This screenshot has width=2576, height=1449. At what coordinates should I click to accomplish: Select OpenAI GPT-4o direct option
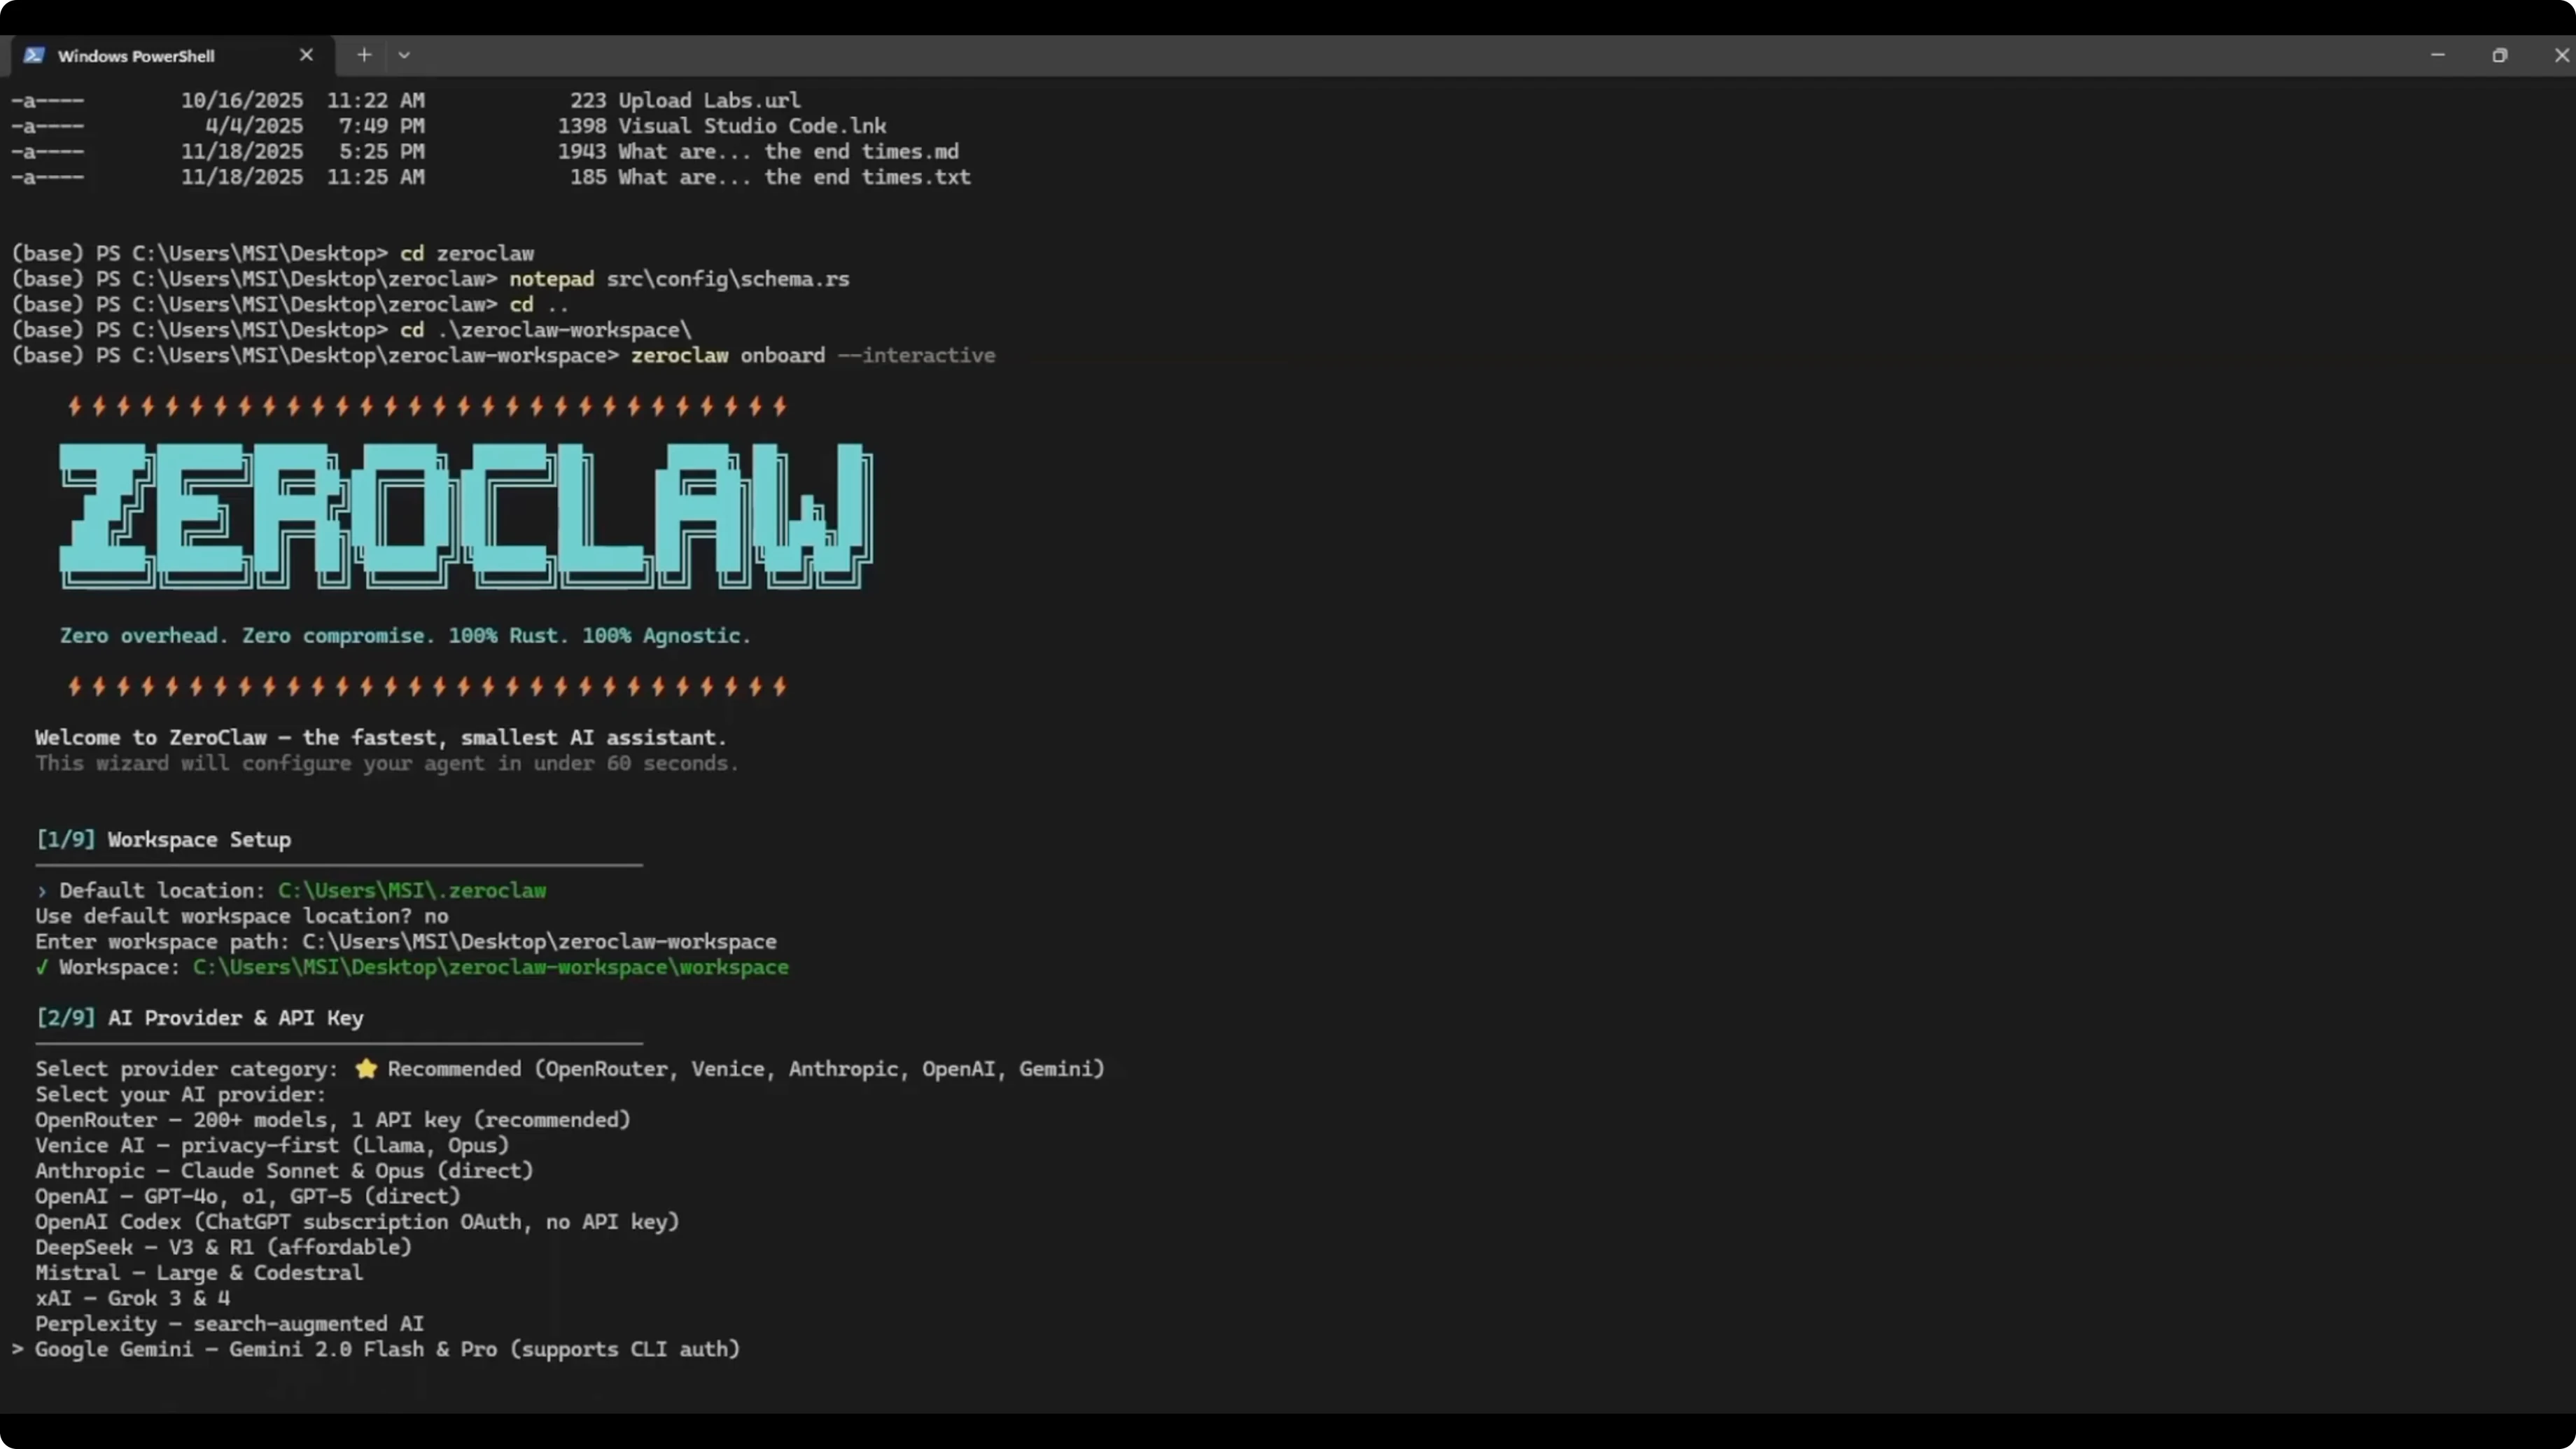tap(247, 1196)
